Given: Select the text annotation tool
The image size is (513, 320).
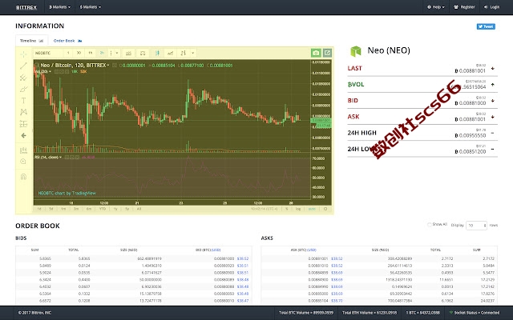Looking at the screenshot, I should [x=23, y=101].
